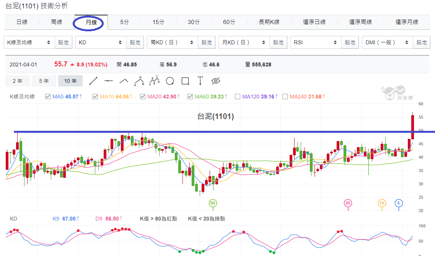Select the 月線 tab

[x=91, y=22]
